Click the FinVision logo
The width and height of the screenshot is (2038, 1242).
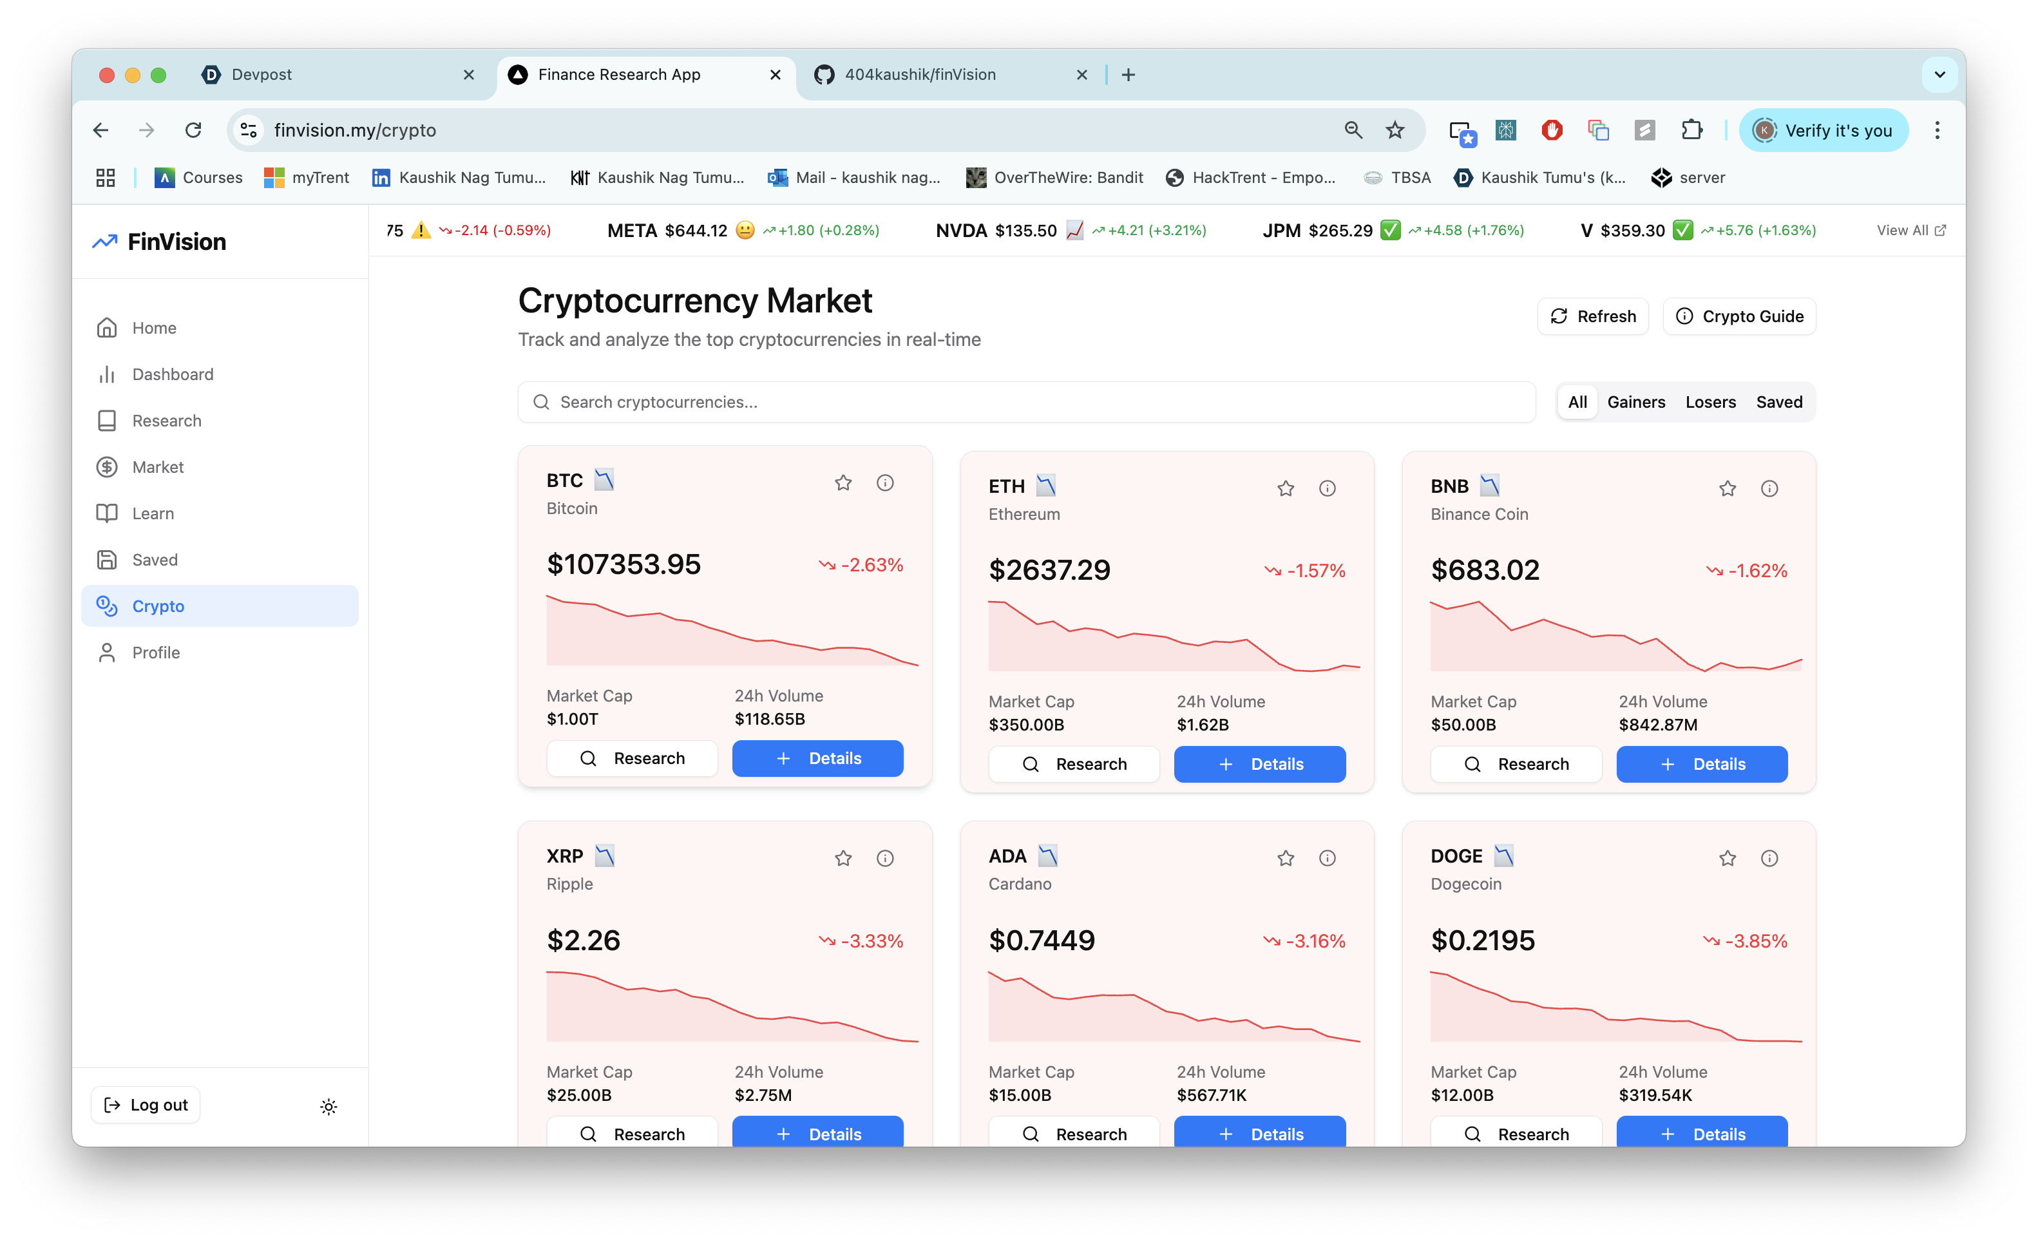(x=159, y=242)
